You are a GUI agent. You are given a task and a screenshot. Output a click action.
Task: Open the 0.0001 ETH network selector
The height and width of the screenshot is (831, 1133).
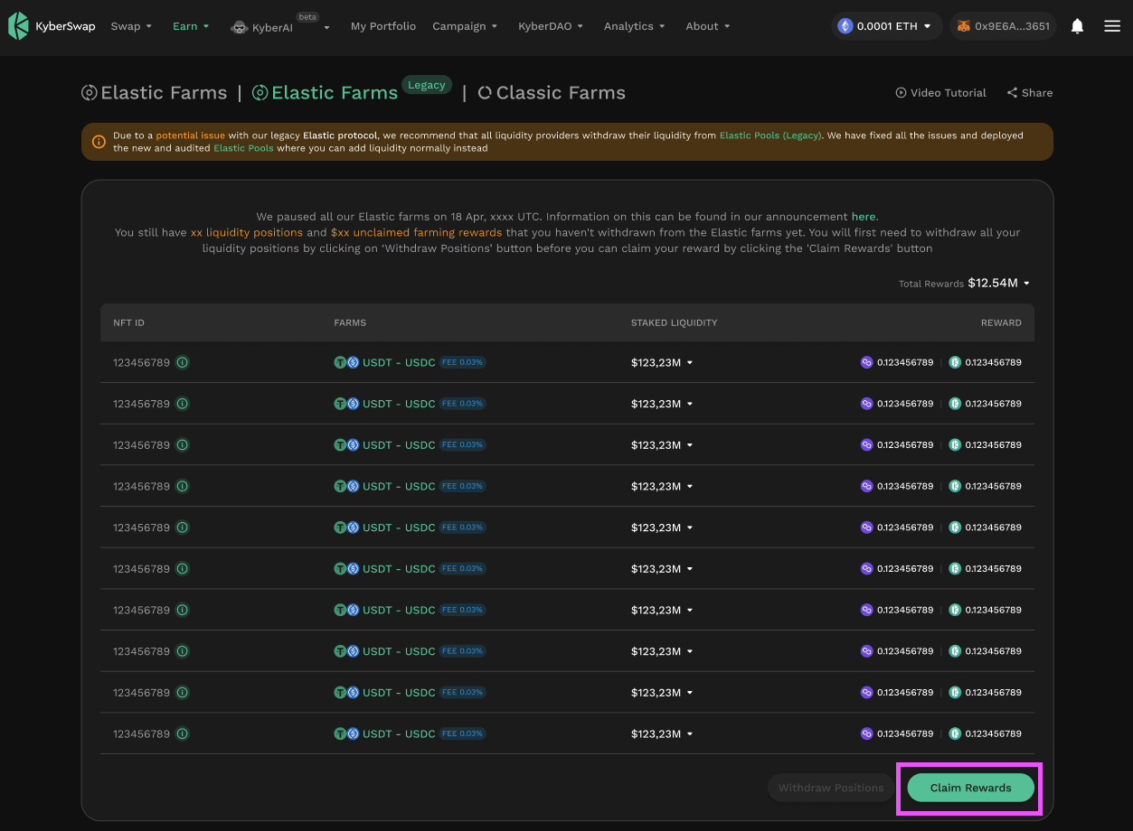pos(886,26)
